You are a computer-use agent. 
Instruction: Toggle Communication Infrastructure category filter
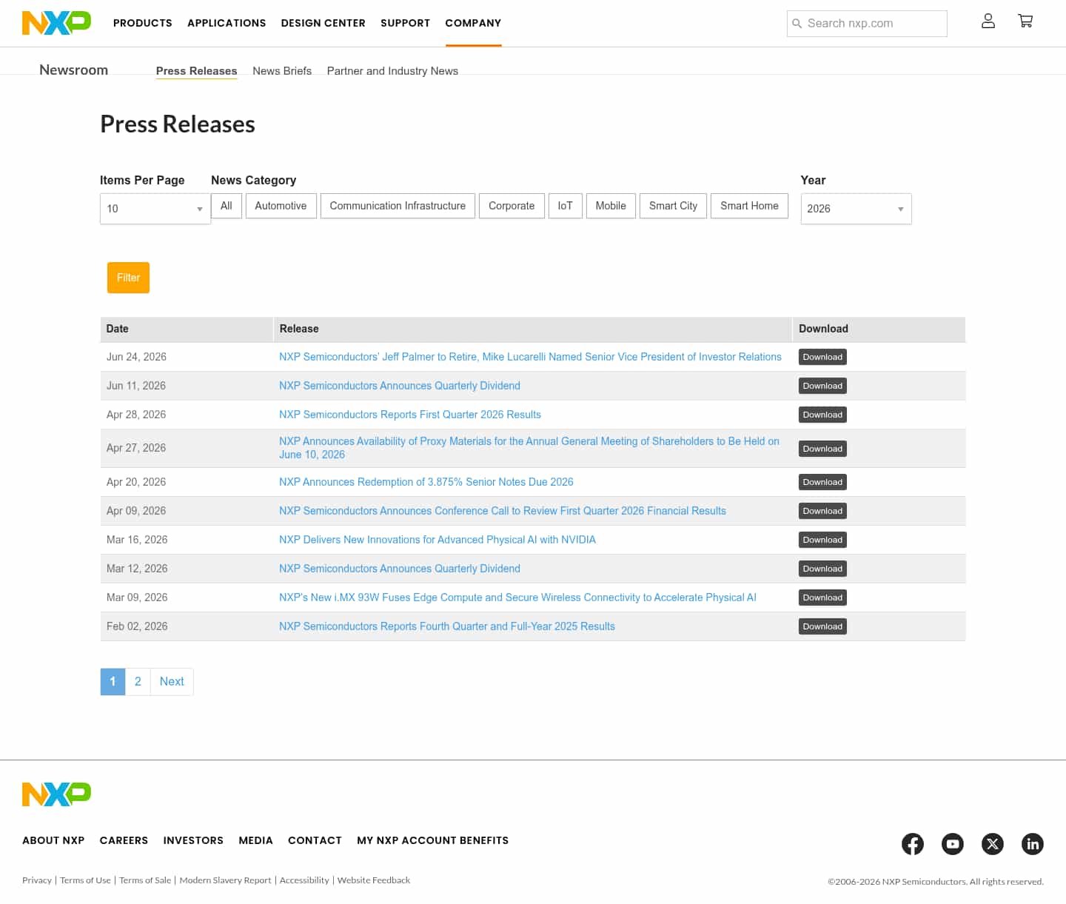pos(398,206)
